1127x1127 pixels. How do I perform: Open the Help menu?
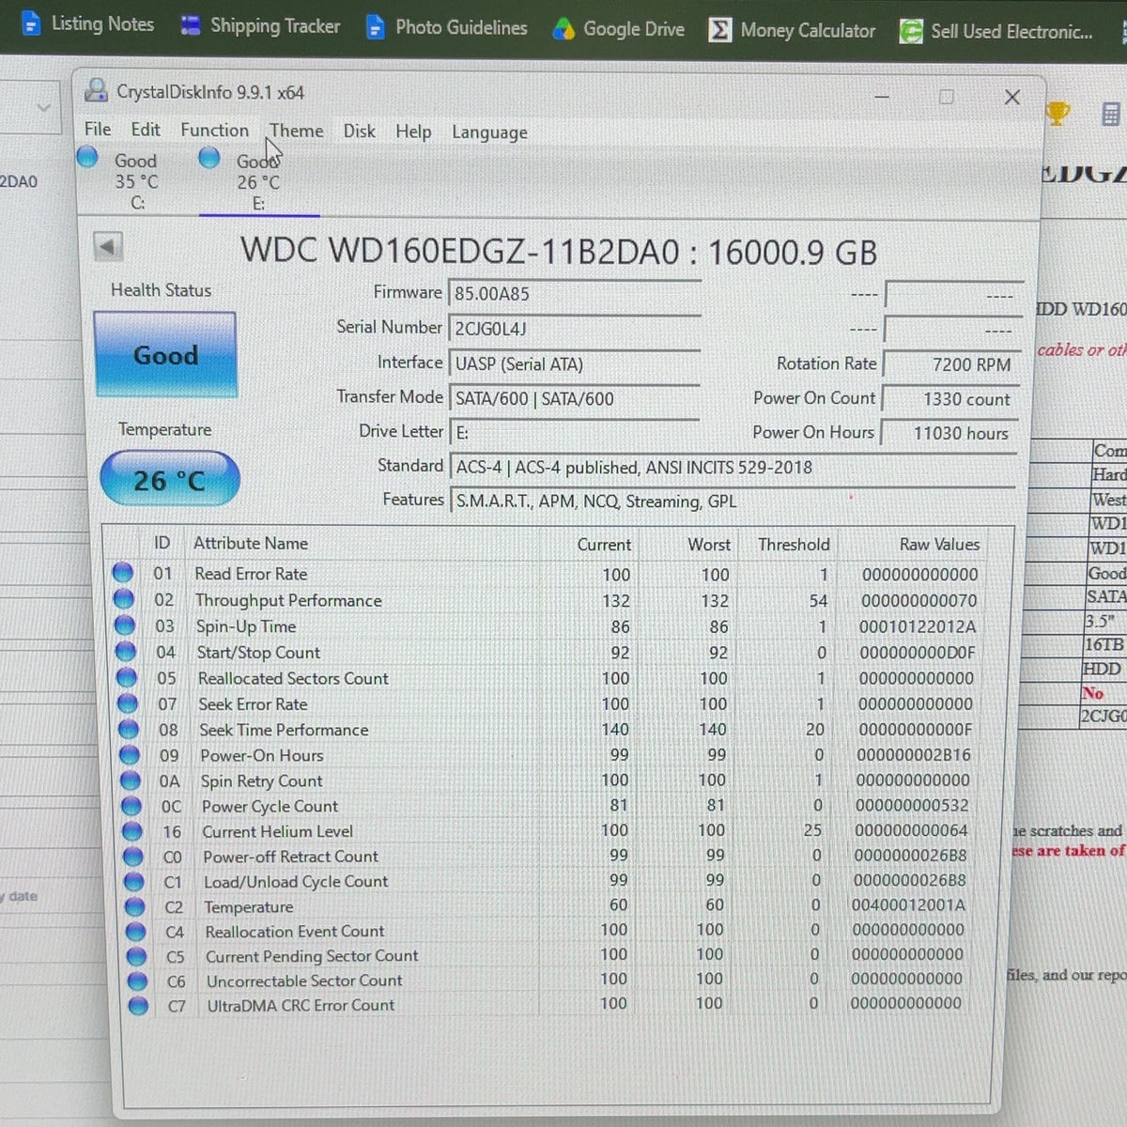(413, 131)
